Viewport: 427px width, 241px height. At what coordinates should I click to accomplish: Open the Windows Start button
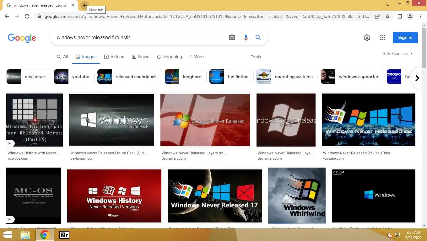tap(8, 235)
